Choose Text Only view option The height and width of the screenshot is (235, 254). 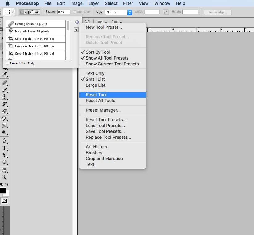click(113, 73)
